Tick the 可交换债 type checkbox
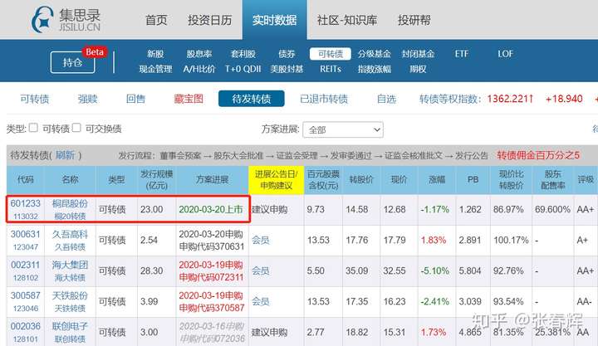The height and width of the screenshot is (346, 598). pyautogui.click(x=76, y=128)
